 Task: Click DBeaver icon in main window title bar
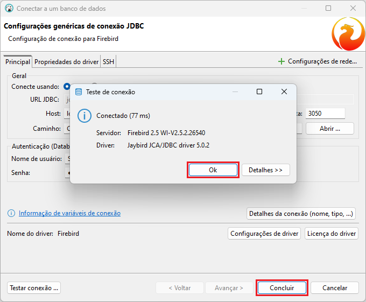coord(9,9)
